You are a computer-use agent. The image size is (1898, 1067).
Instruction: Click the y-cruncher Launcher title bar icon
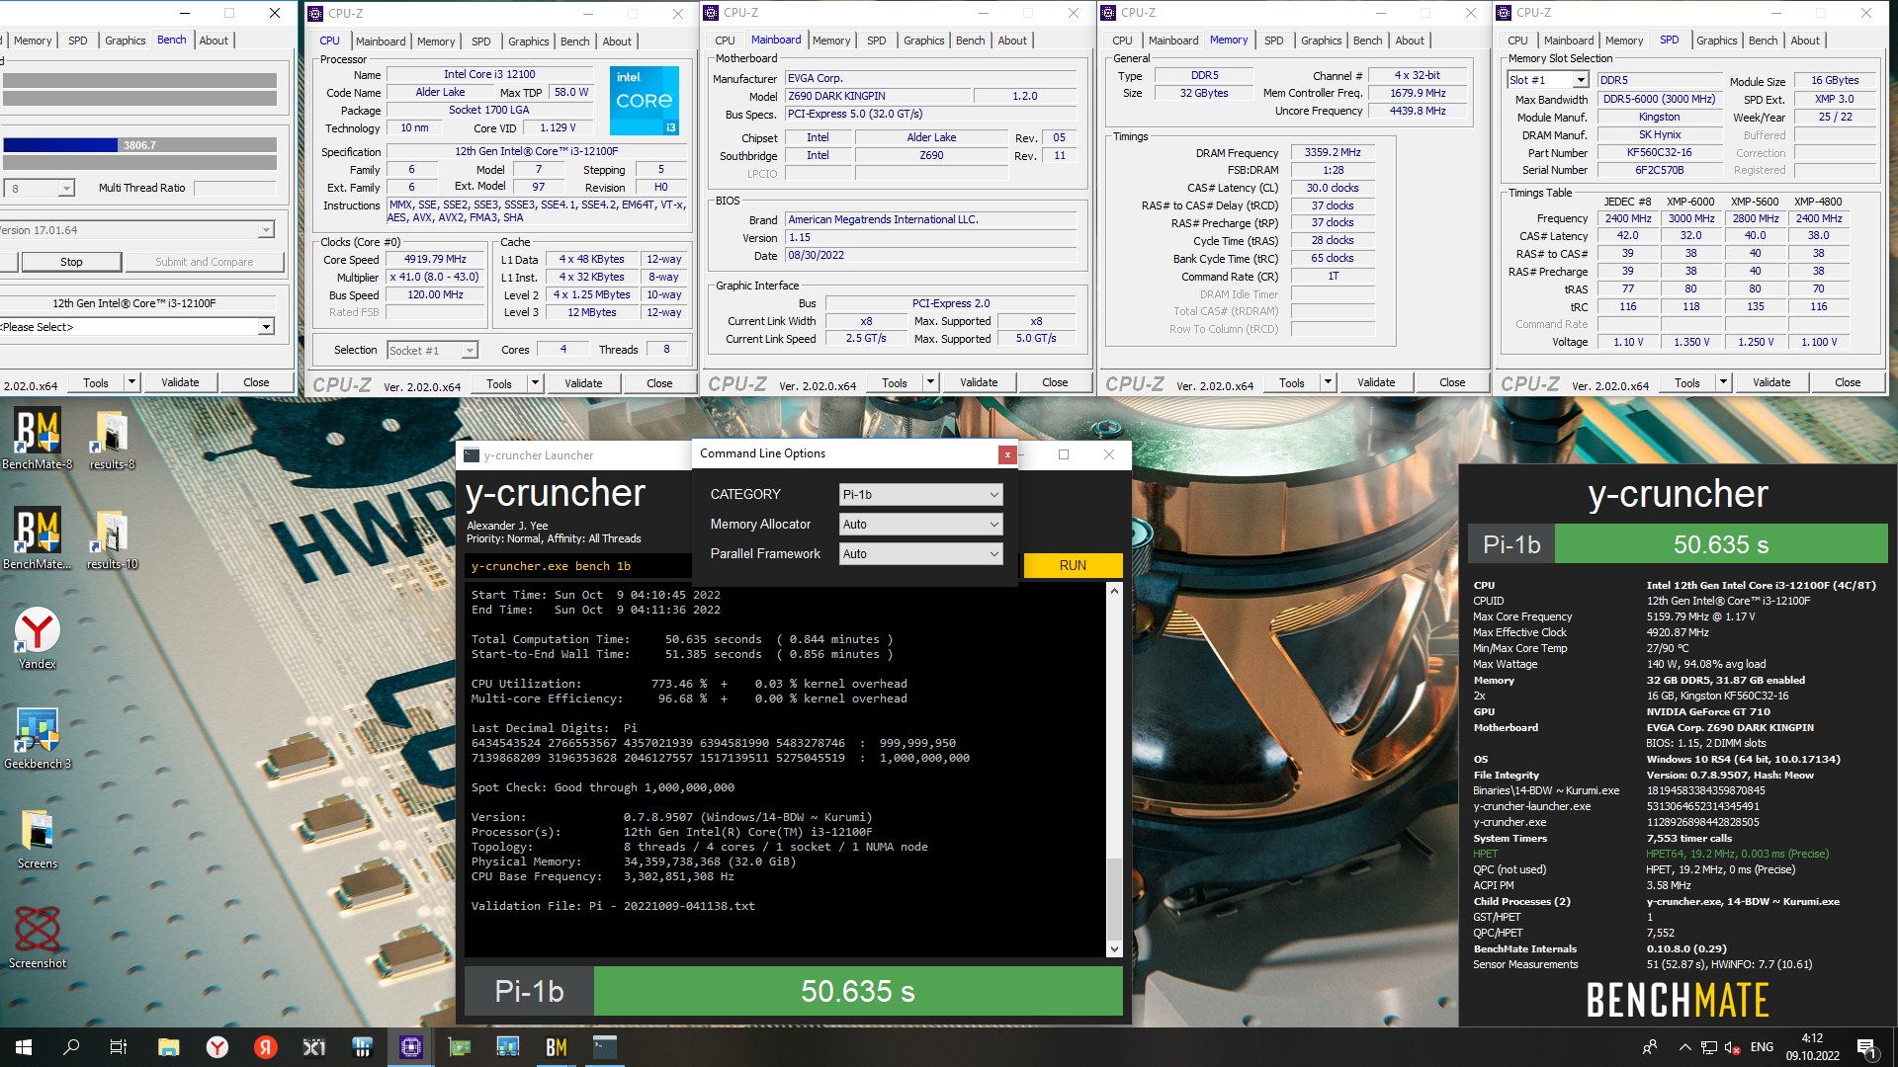[x=473, y=455]
